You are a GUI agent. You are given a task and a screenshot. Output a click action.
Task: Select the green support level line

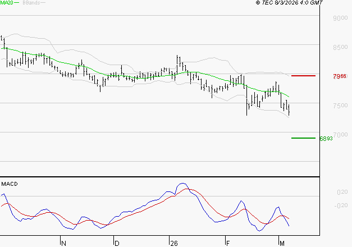coord(303,138)
